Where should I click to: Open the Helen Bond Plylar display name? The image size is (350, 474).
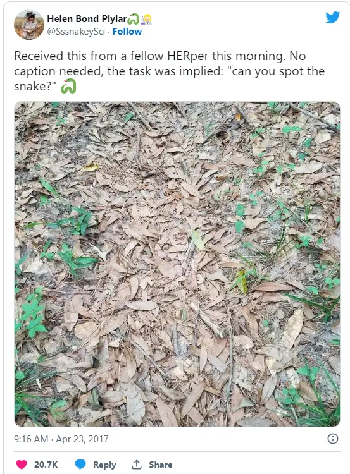pyautogui.click(x=87, y=19)
